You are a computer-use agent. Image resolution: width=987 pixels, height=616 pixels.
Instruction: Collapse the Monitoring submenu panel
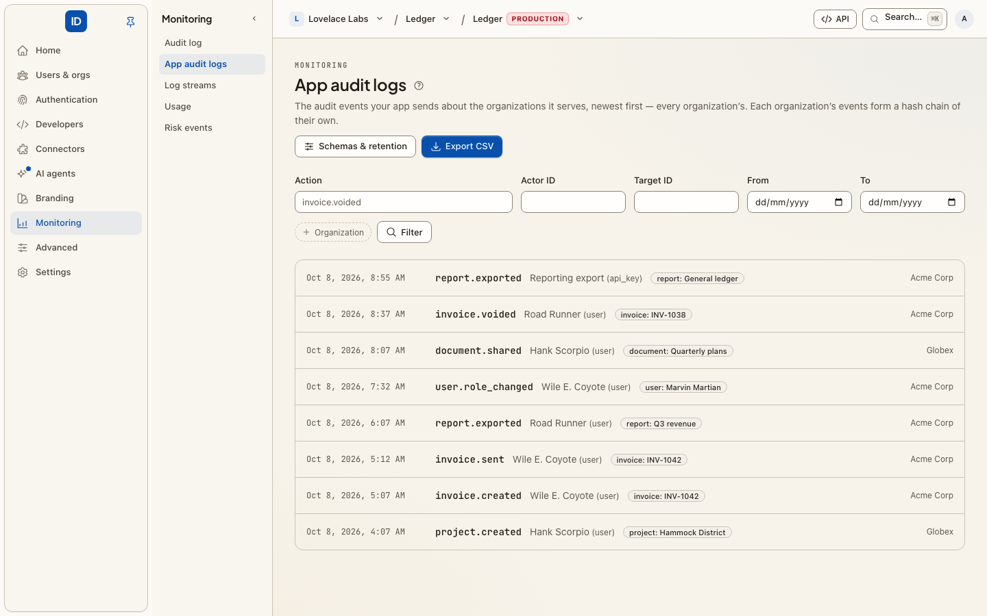tap(254, 19)
